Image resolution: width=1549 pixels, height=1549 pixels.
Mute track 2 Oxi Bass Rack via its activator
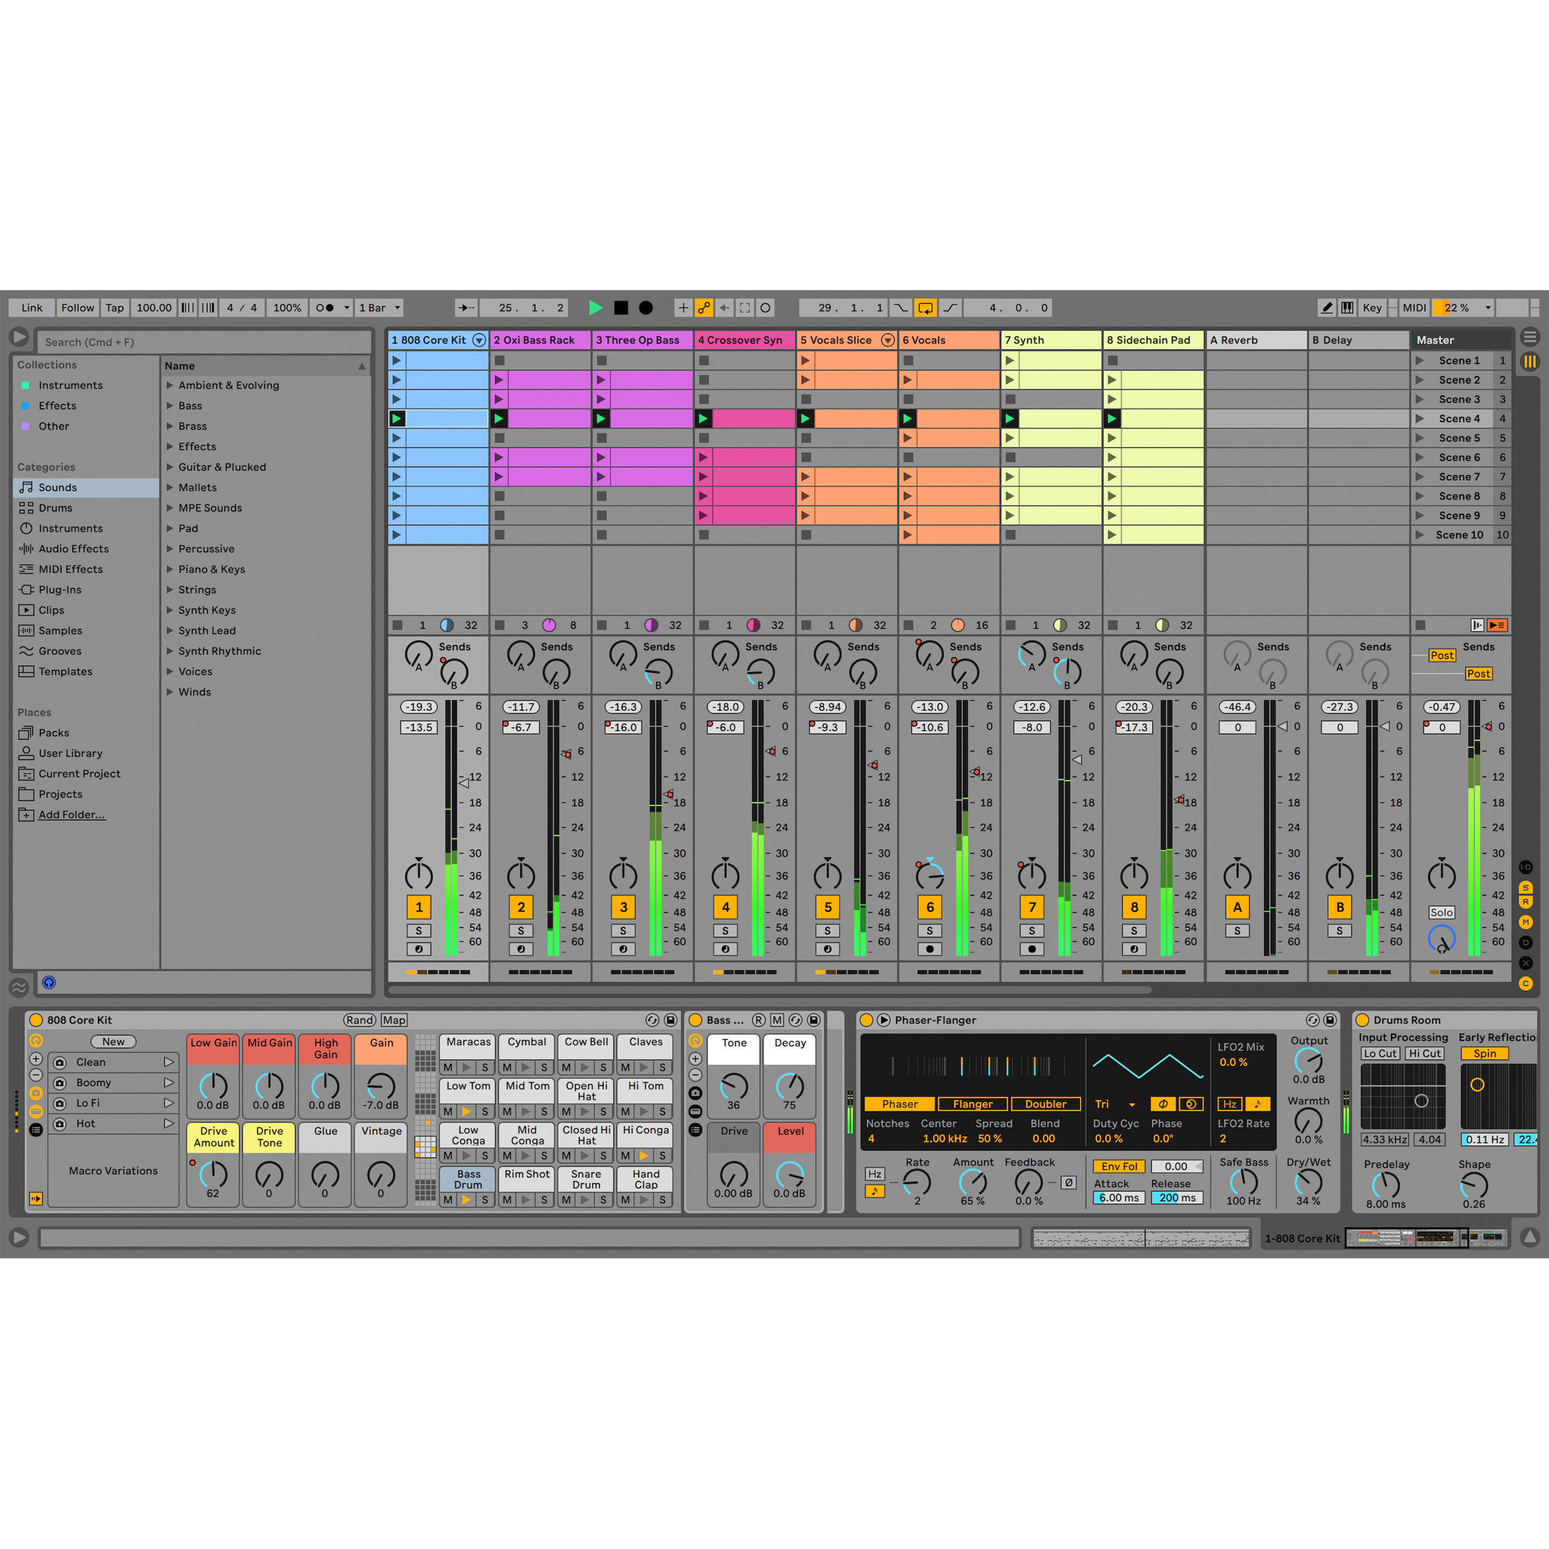[x=520, y=907]
